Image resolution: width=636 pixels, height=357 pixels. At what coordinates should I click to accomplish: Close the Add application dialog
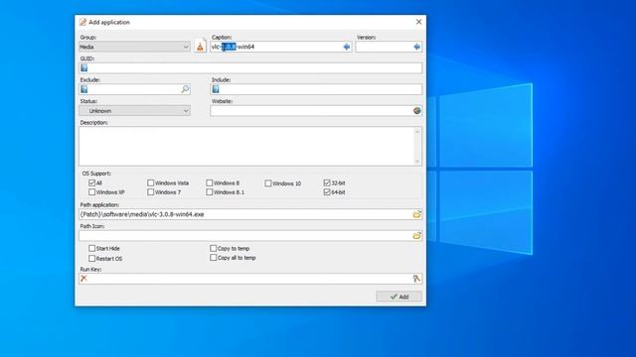click(x=418, y=22)
